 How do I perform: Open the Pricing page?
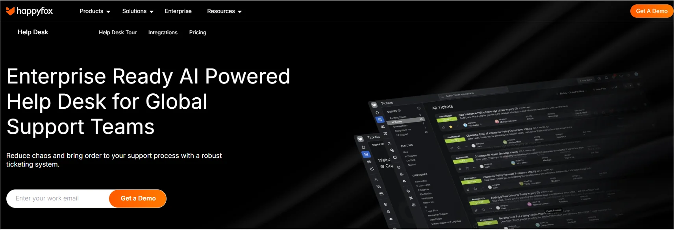click(198, 33)
